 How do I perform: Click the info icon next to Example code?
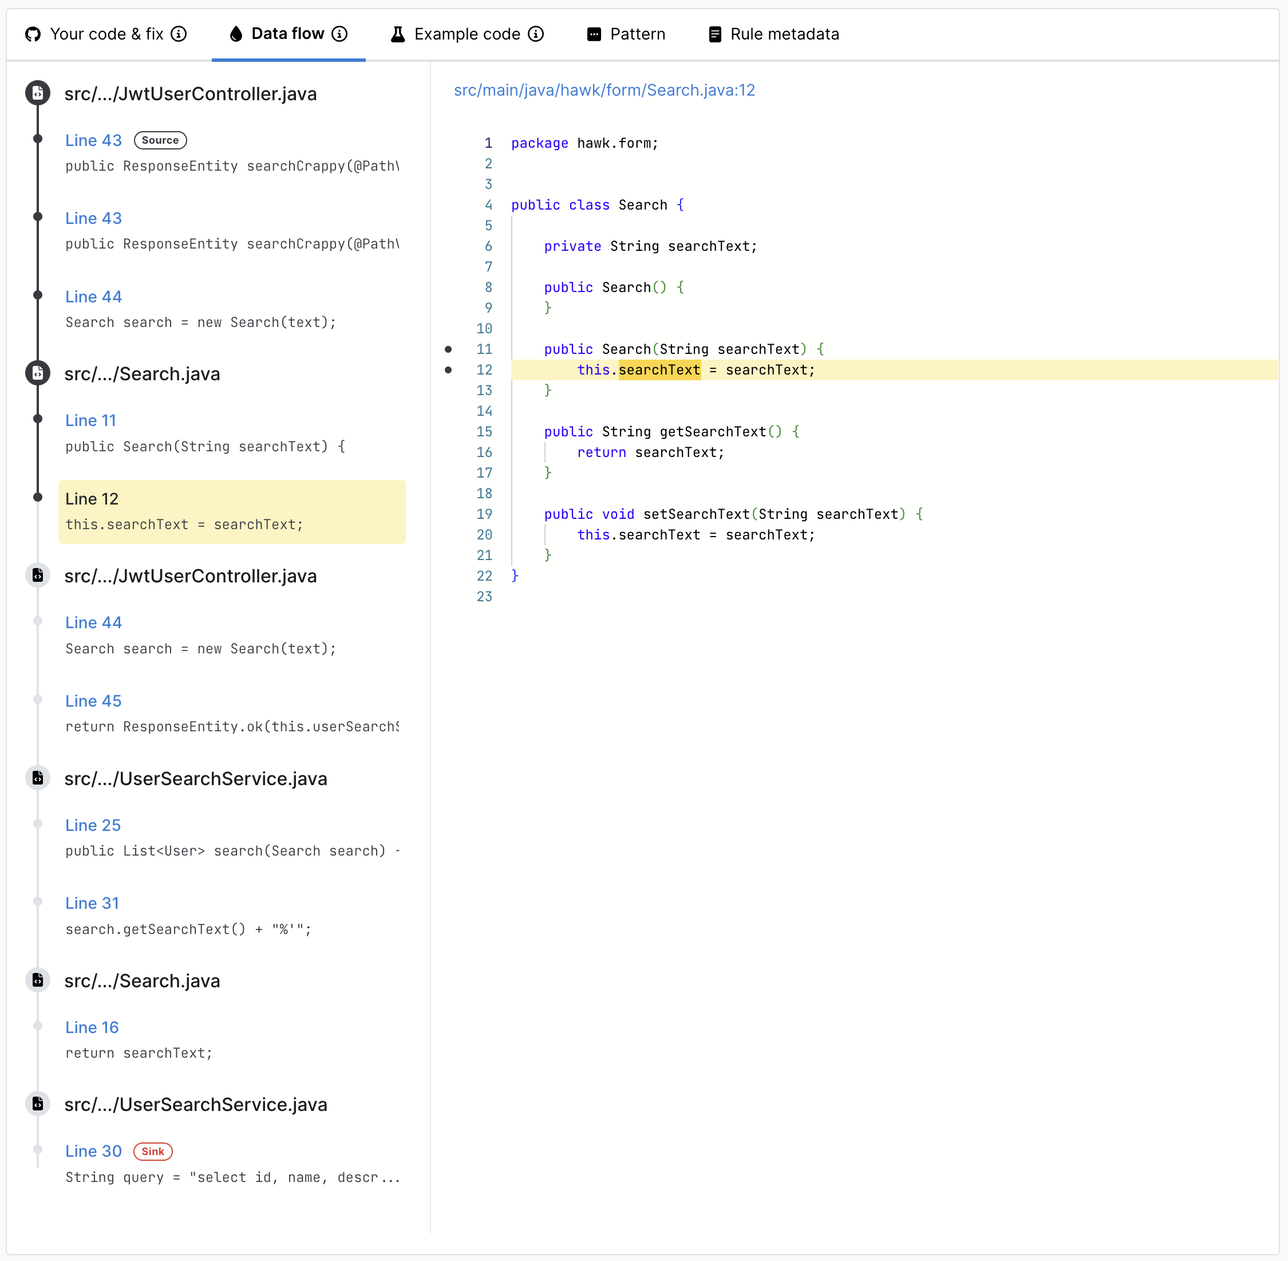[x=536, y=34]
